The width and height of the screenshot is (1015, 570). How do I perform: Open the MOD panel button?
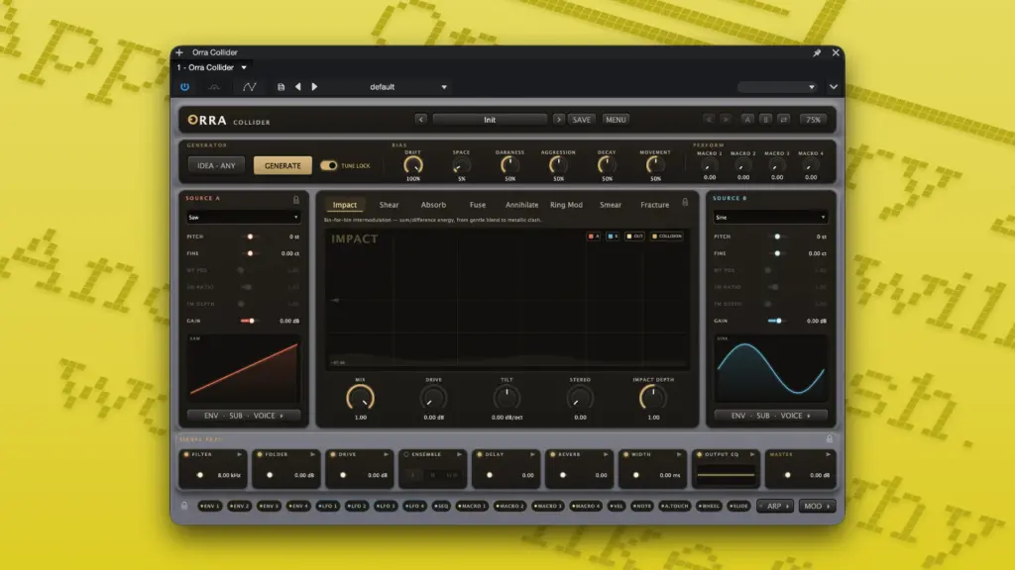(817, 506)
